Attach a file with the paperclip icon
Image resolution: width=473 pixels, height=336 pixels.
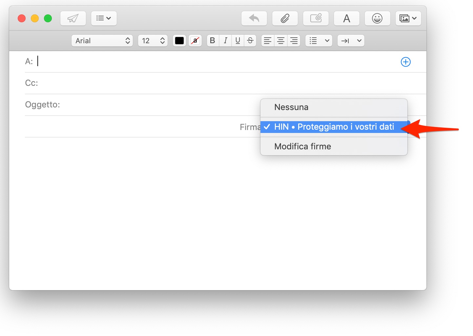(x=285, y=18)
